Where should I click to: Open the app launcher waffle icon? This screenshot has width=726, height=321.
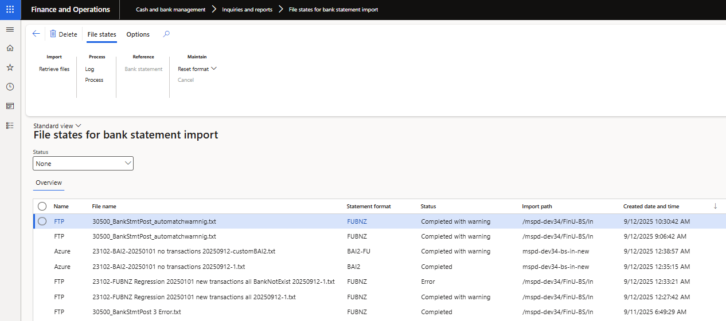pos(10,10)
